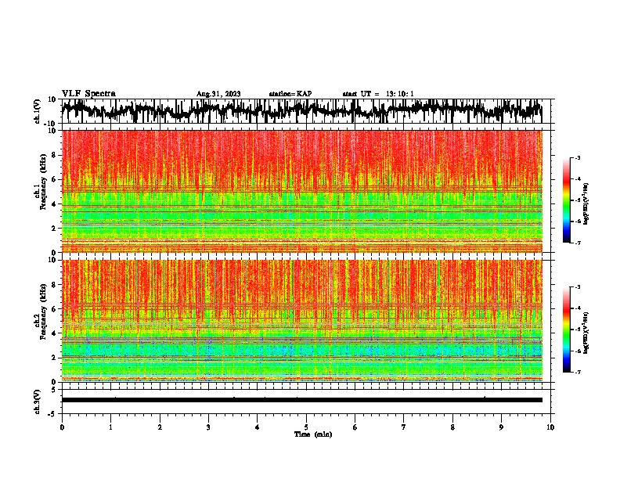Click the "Time (min)" x-axis label
Image resolution: width=620 pixels, height=479 pixels.
coord(313,434)
